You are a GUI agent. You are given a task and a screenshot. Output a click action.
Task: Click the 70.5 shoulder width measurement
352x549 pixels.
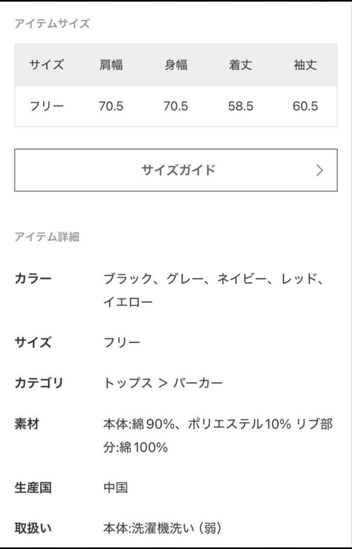click(x=112, y=106)
